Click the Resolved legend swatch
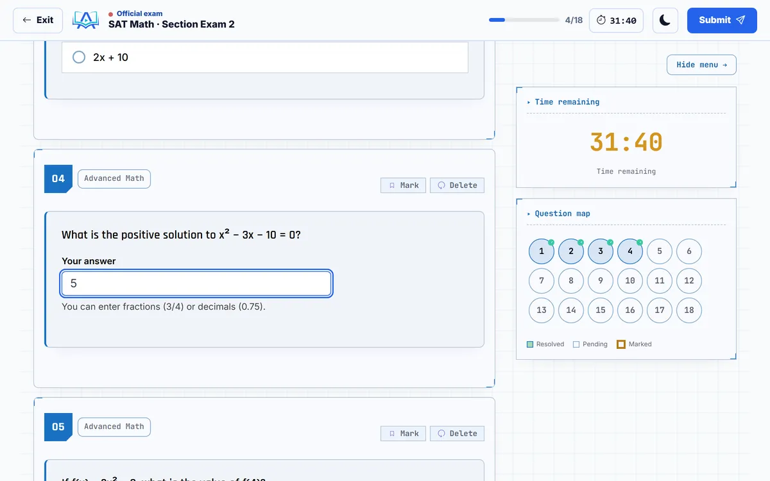 coord(530,344)
